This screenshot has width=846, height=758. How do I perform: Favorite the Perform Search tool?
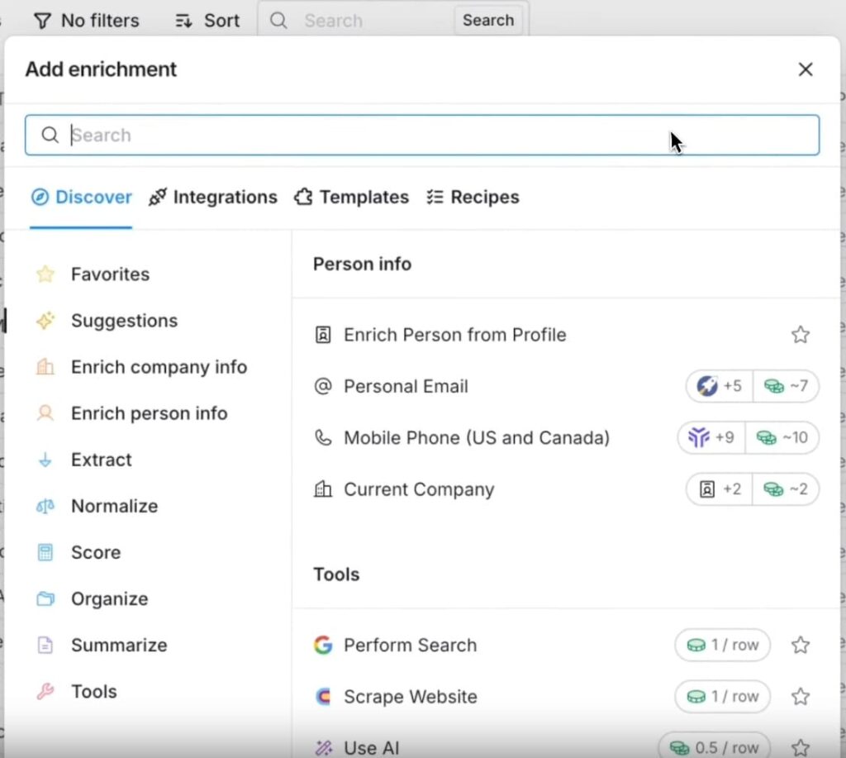pos(800,646)
